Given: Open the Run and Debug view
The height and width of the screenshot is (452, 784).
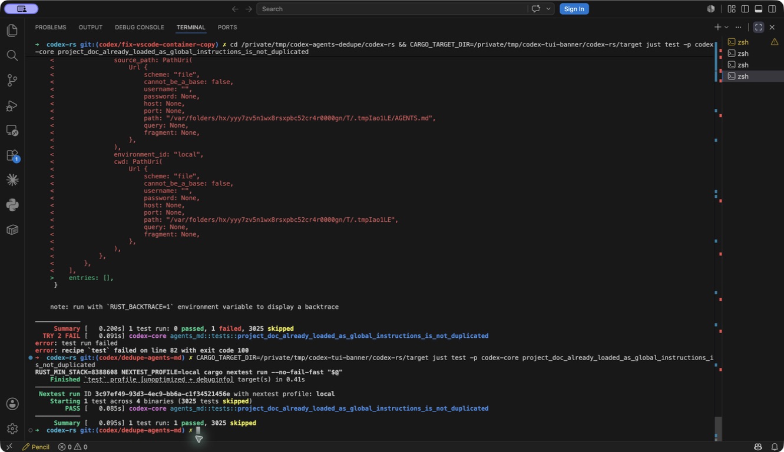Looking at the screenshot, I should coord(12,106).
